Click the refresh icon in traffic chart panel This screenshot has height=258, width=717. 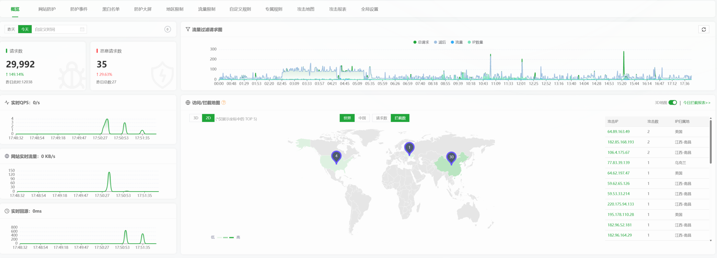(704, 29)
